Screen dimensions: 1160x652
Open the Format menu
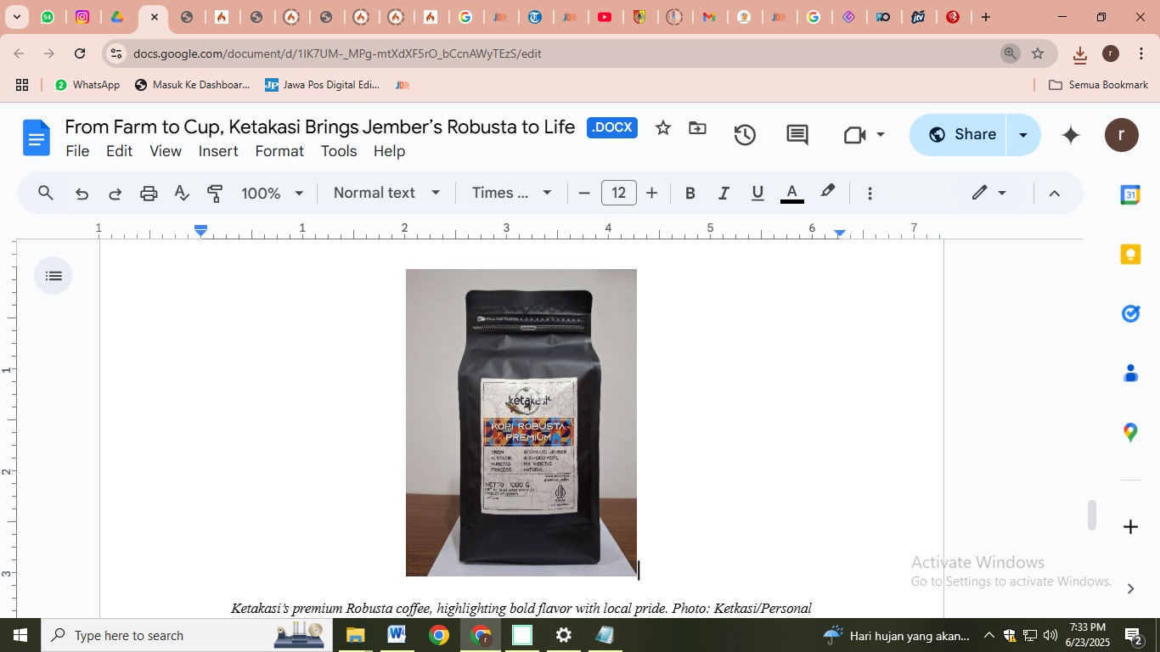tap(279, 151)
